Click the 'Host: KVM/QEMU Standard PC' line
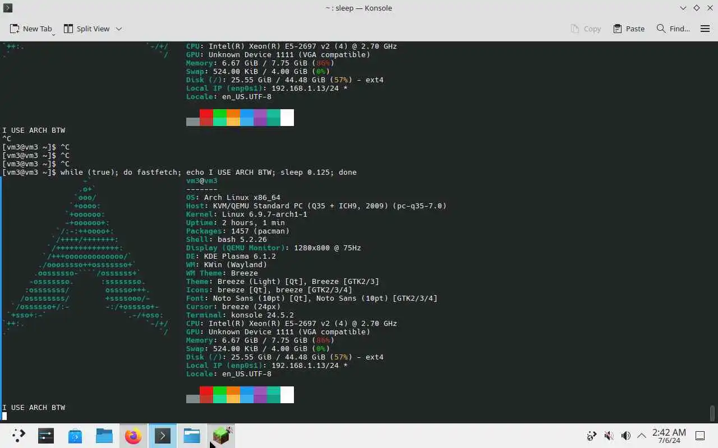718x448 pixels. pos(316,206)
